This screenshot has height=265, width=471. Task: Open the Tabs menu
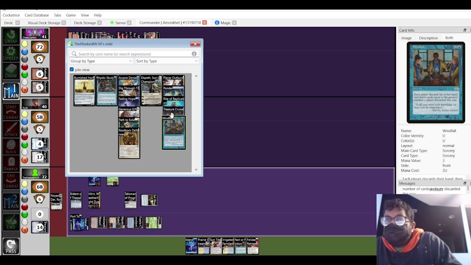pyautogui.click(x=57, y=15)
